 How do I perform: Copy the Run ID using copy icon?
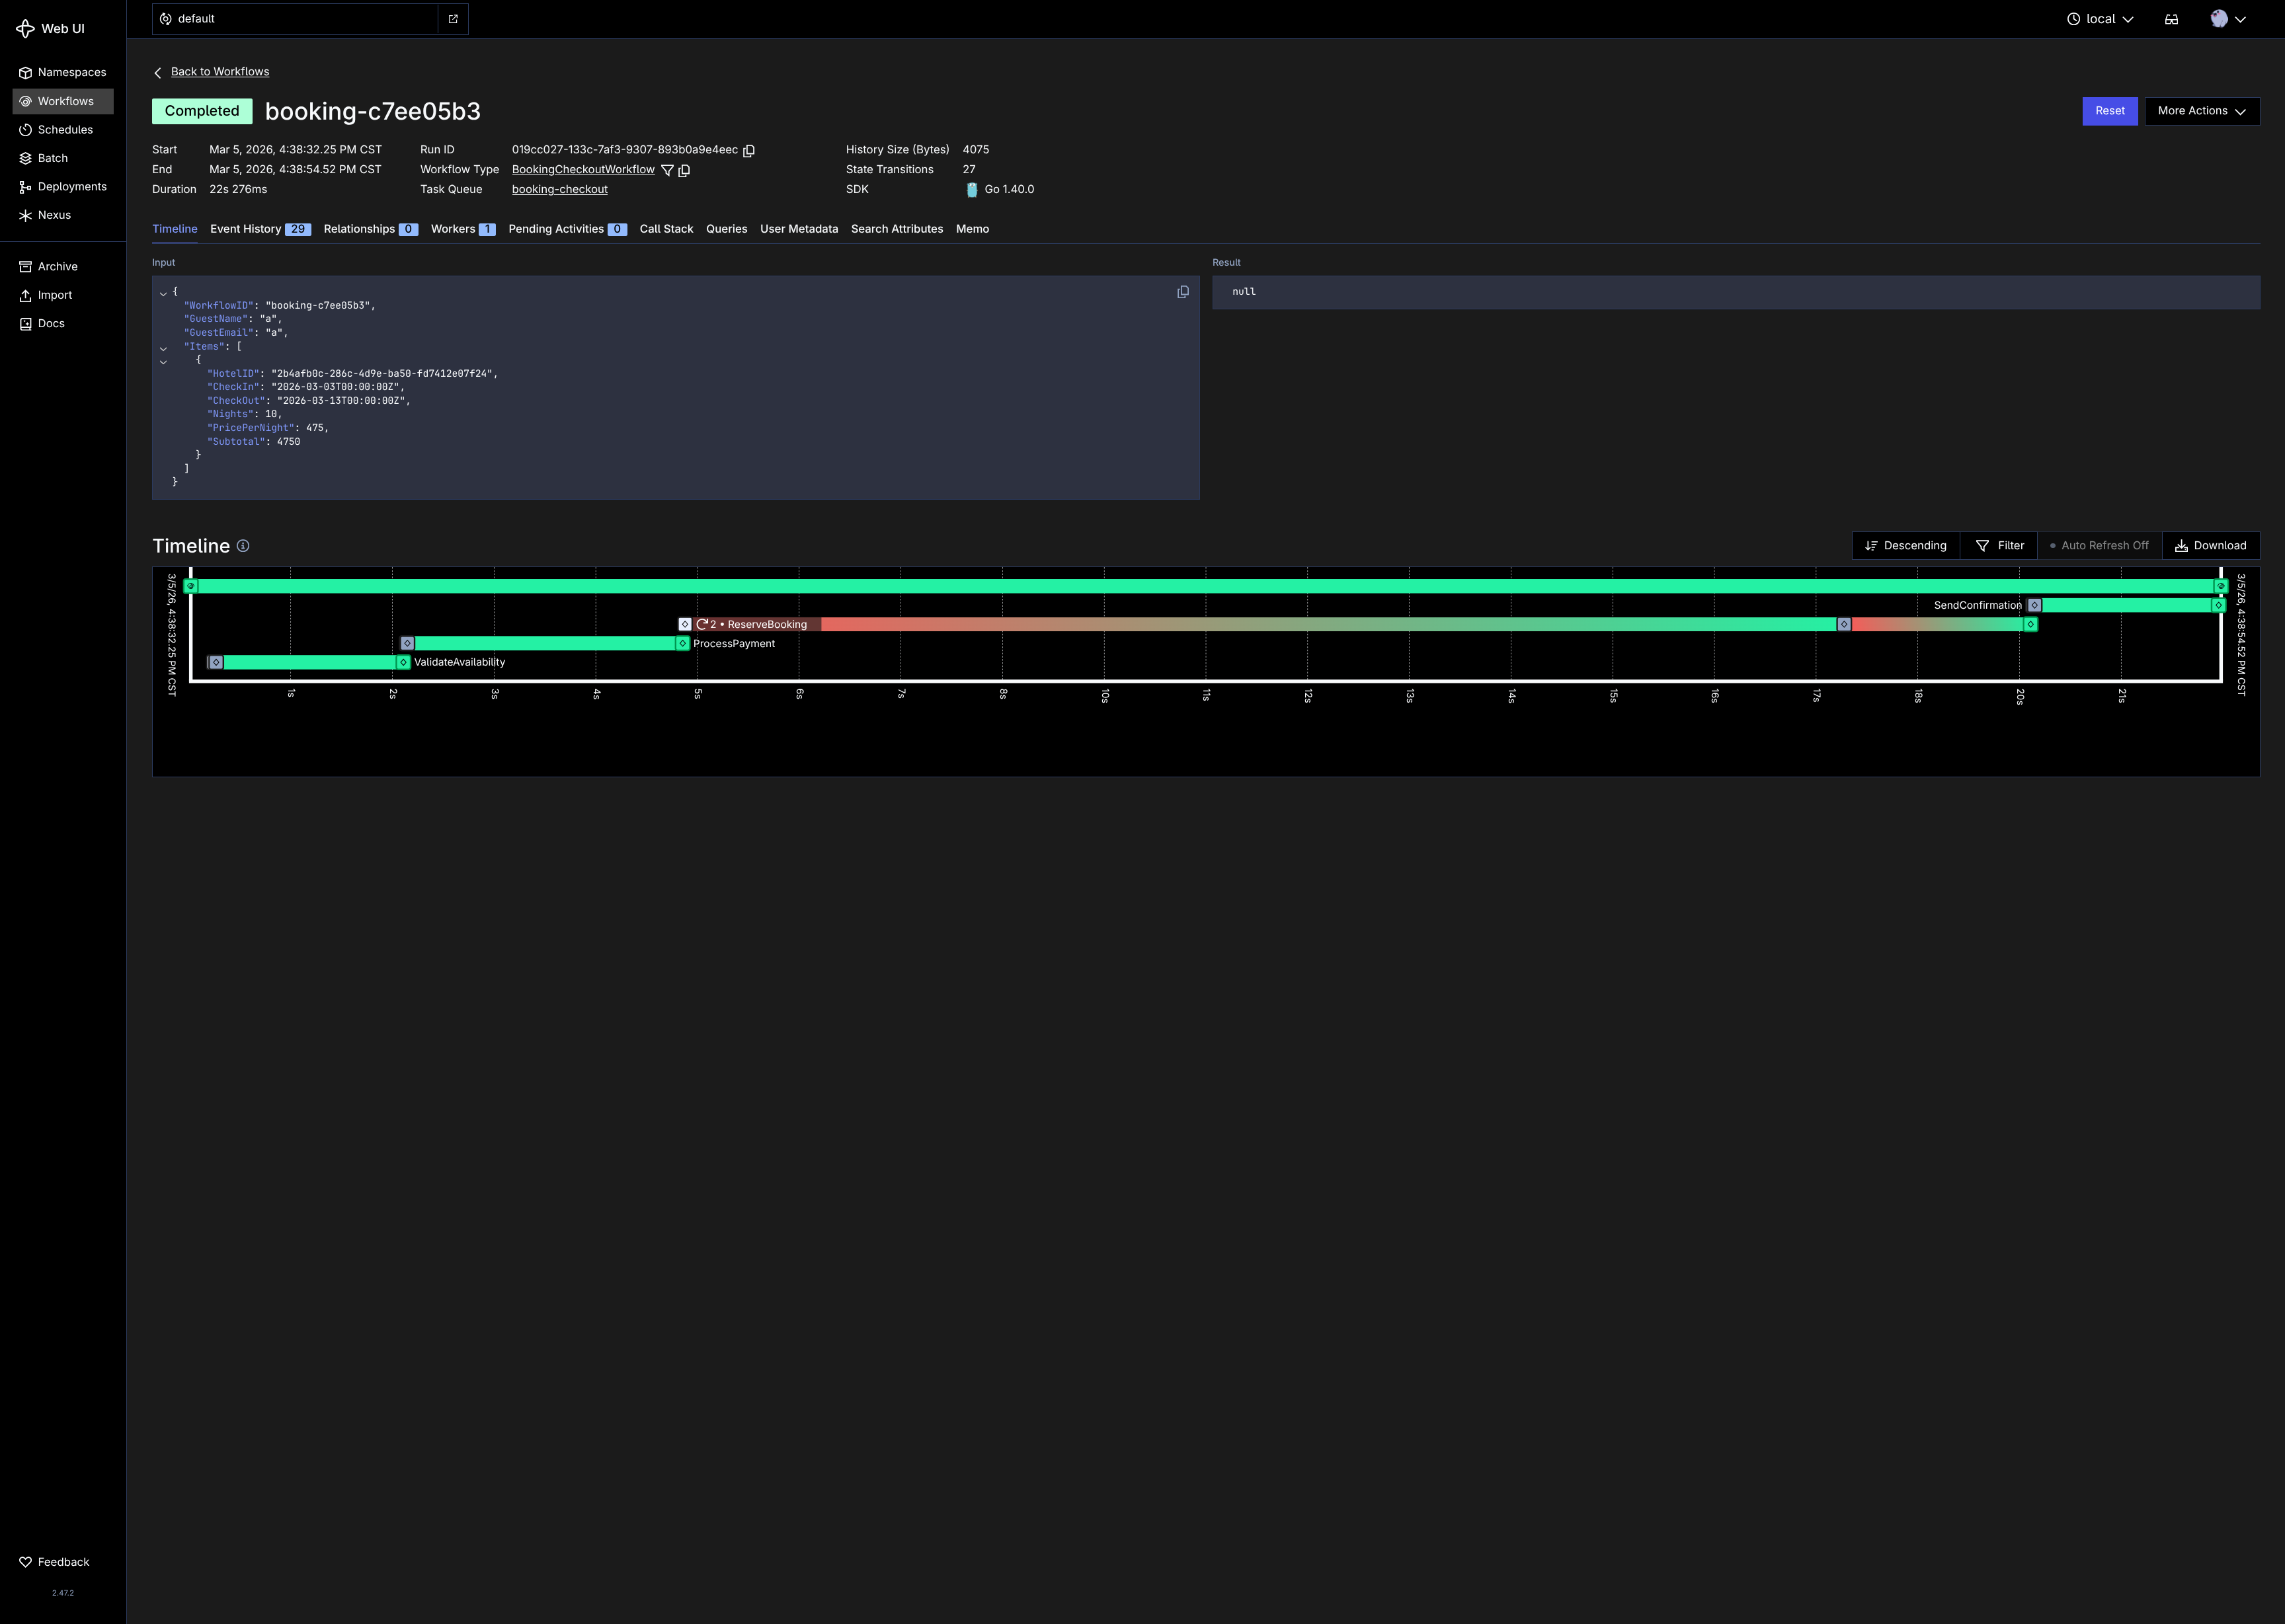coord(749,150)
